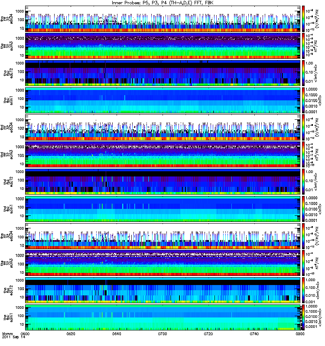The image size is (325, 346).
Task: Click the 'thd fbk edc12' panel label
Action: tap(8, 182)
